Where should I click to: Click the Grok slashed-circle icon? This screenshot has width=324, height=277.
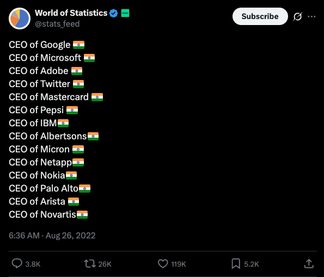(297, 16)
